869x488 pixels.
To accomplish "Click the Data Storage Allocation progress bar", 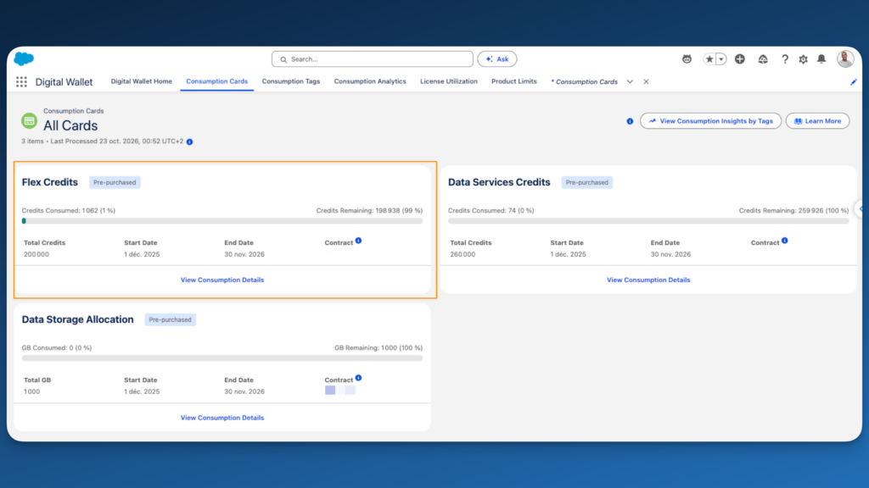I will [x=222, y=358].
